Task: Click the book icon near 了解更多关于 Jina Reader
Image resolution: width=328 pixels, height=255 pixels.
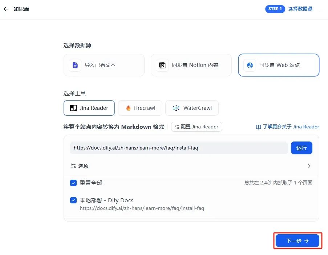Action: [x=259, y=127]
